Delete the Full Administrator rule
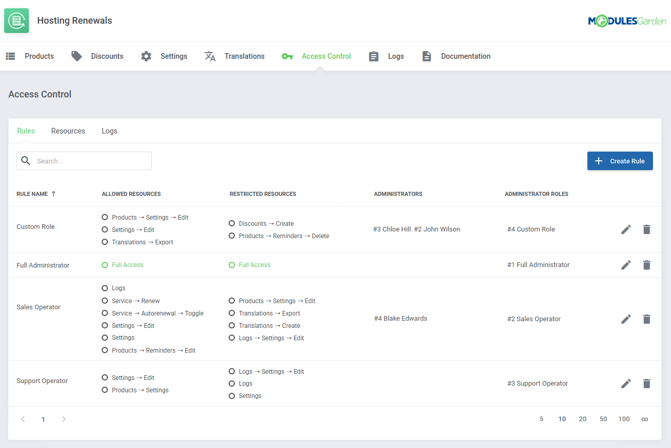The height and width of the screenshot is (448, 671). pos(647,265)
